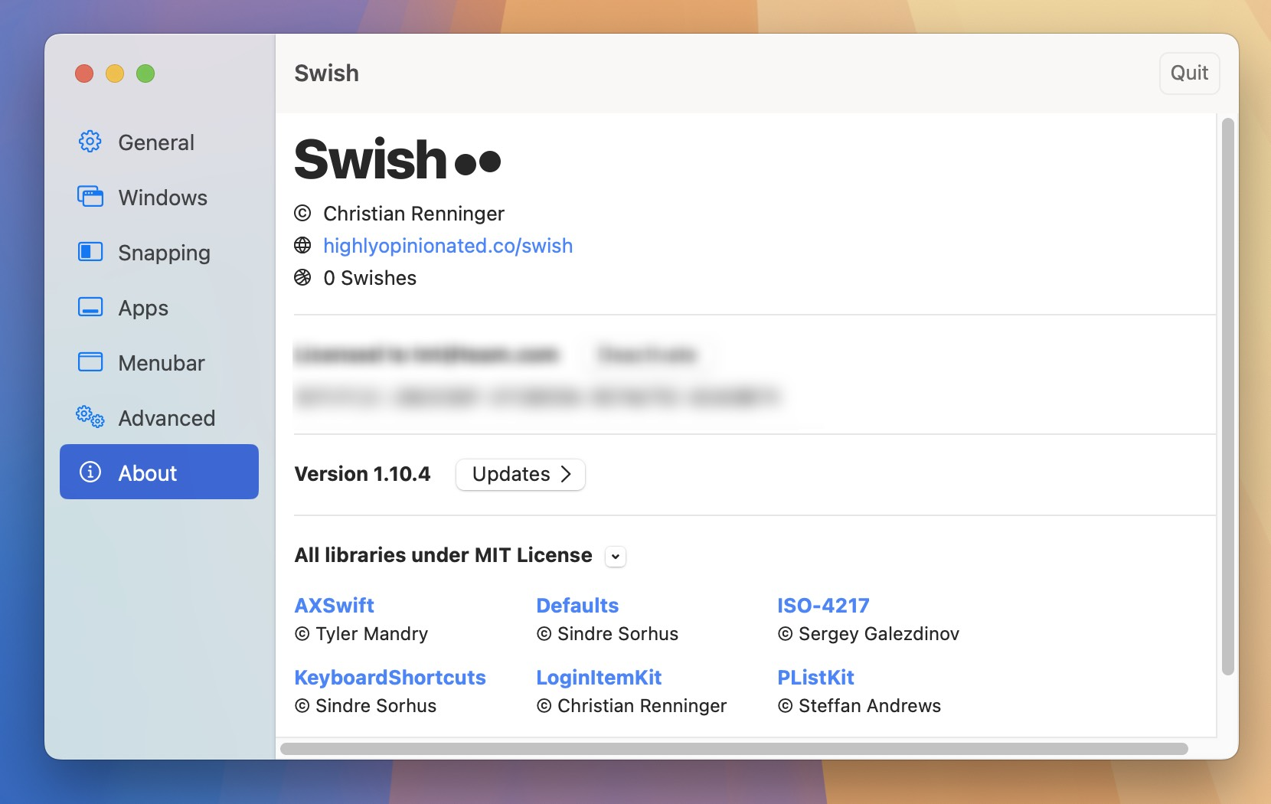This screenshot has height=804, width=1271.
Task: Open the KeyboardShortcuts library link
Action: click(390, 677)
